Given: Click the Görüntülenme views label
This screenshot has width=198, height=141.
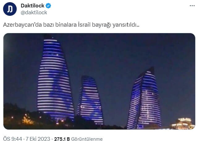Looking at the screenshot, I should coord(87,139).
